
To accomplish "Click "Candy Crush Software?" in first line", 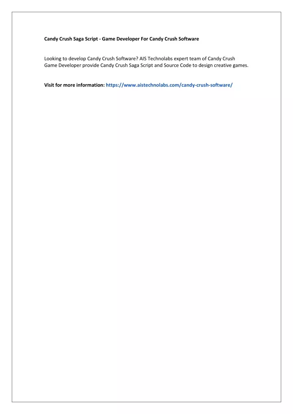I will (113, 59).
